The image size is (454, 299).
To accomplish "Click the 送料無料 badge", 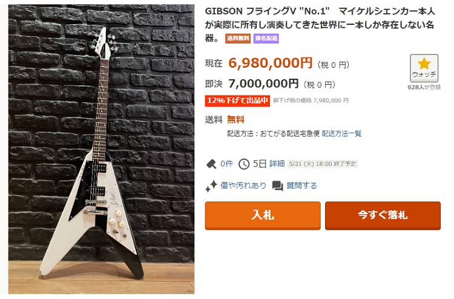I will [x=238, y=39].
